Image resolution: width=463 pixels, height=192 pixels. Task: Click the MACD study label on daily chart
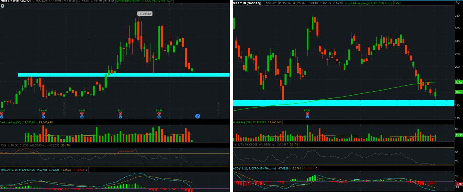tap(255, 168)
